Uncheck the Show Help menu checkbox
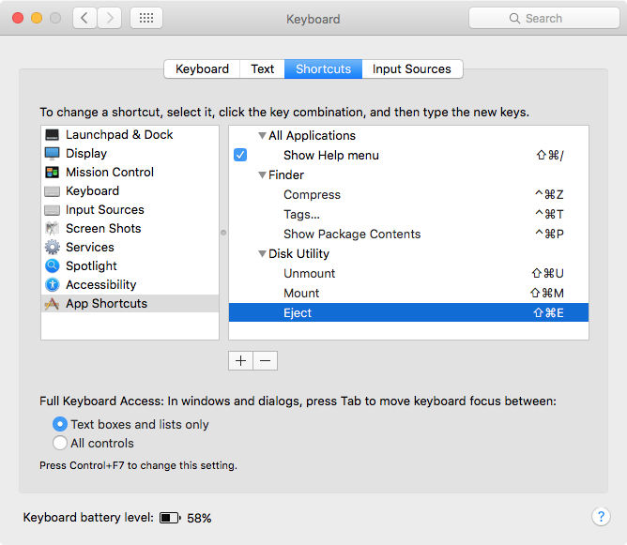Viewport: 627px width, 545px height. (240, 155)
